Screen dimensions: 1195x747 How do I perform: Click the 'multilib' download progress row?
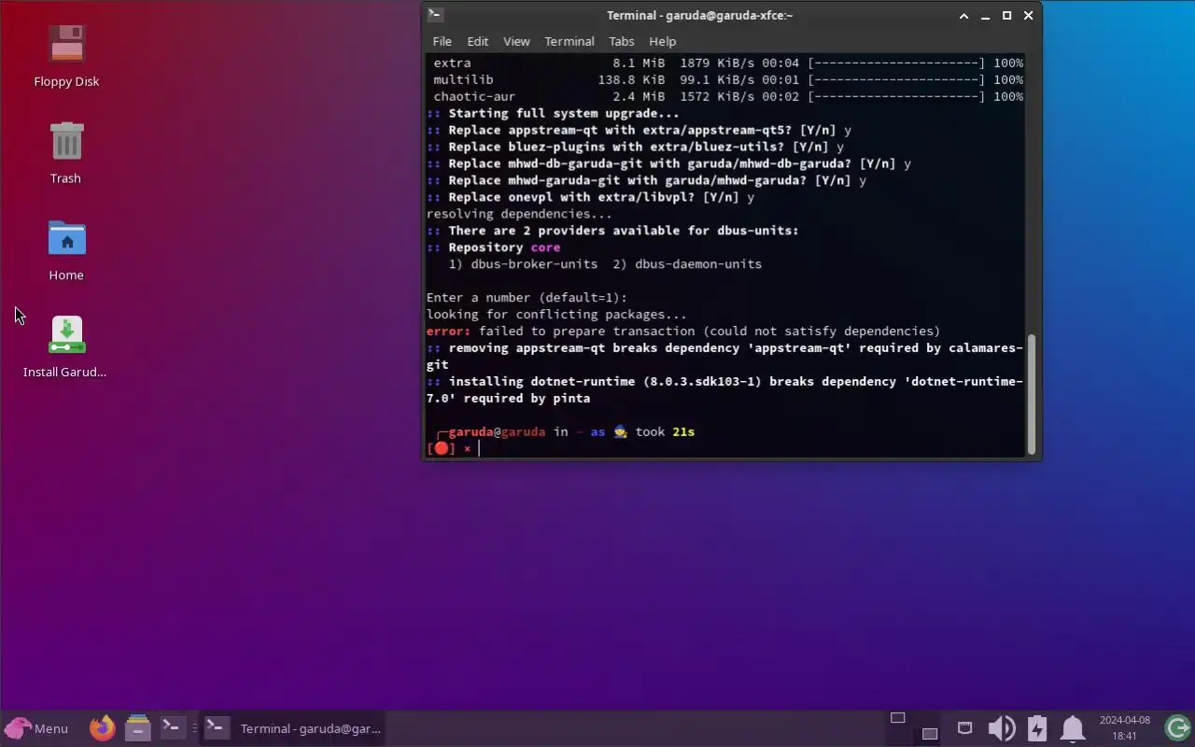point(728,79)
